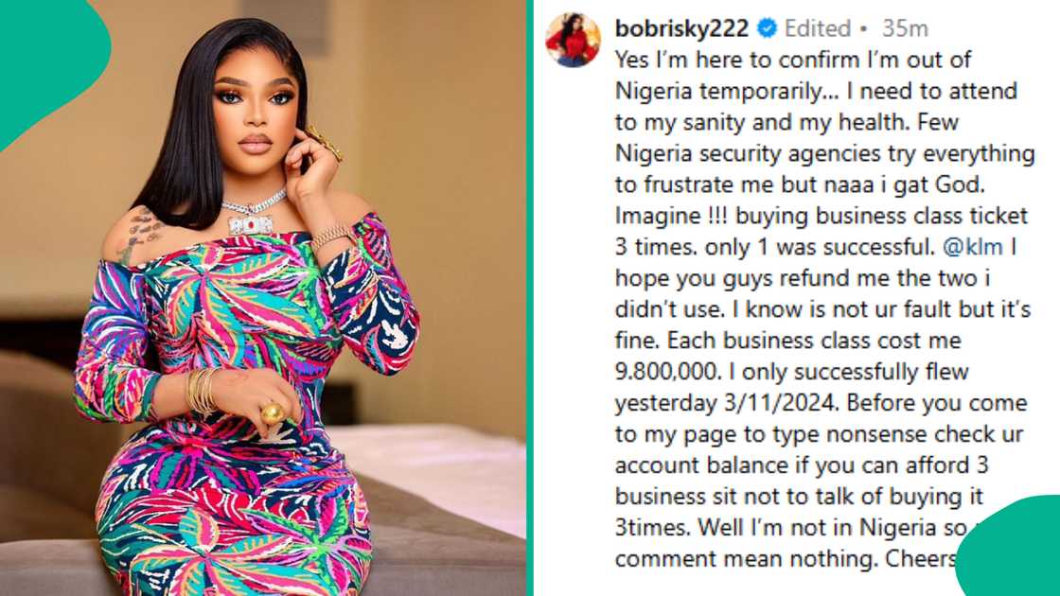The height and width of the screenshot is (596, 1060).
Task: Click the BOB necklace pendant
Action: [250, 224]
